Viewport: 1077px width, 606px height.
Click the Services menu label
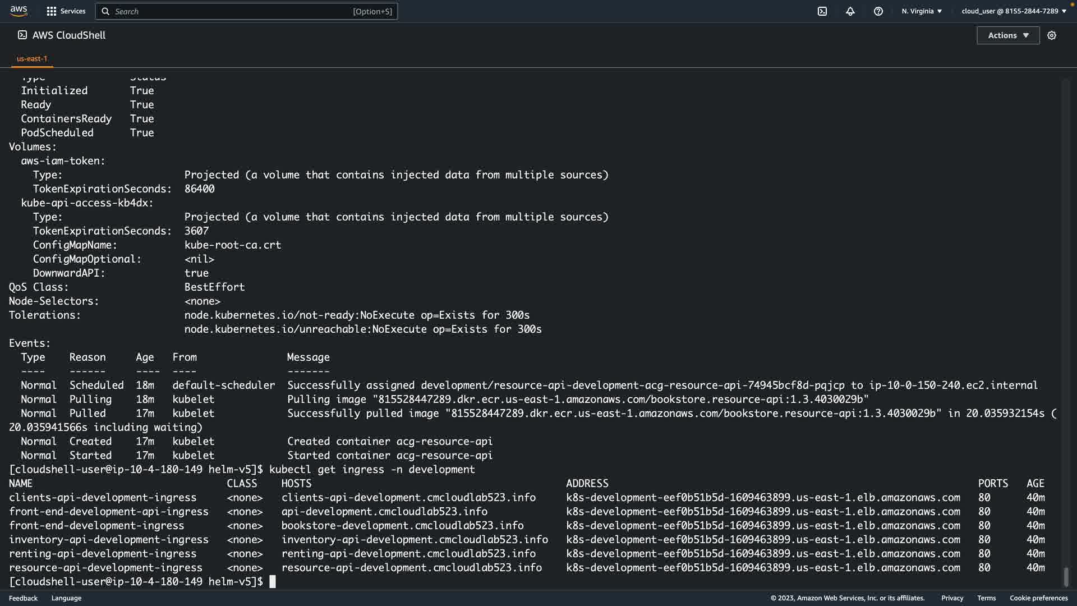coord(73,11)
